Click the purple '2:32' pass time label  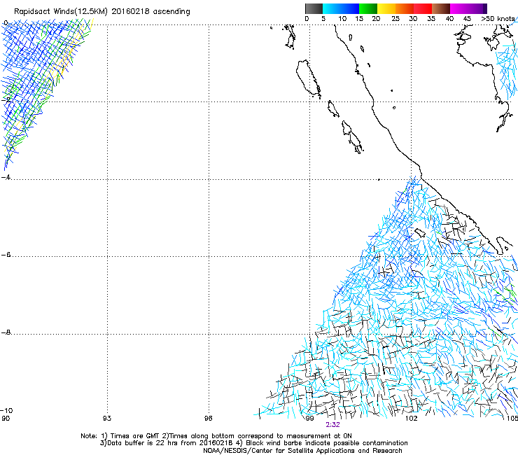pos(332,425)
